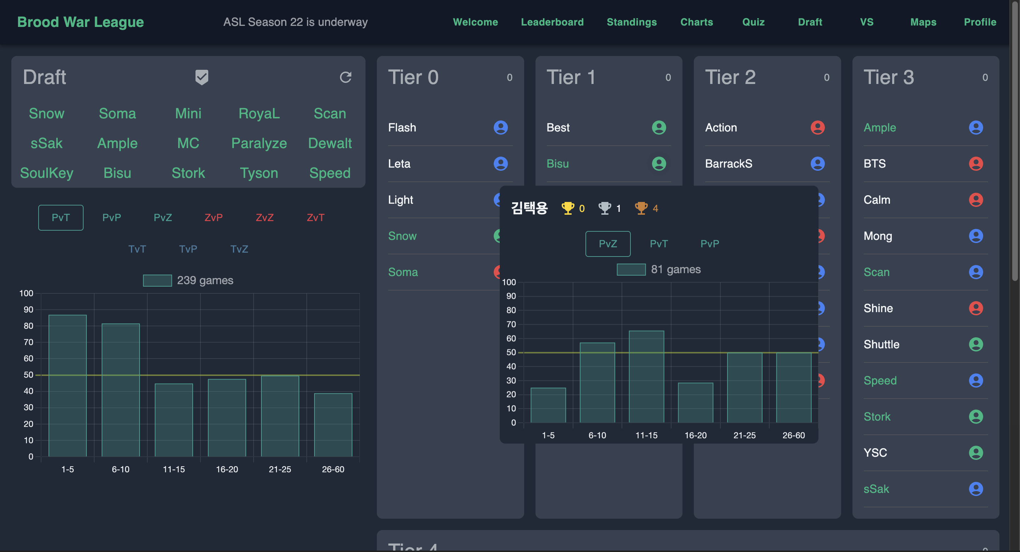1020x552 pixels.
Task: Select the ZvT matchup filter
Action: tap(316, 218)
